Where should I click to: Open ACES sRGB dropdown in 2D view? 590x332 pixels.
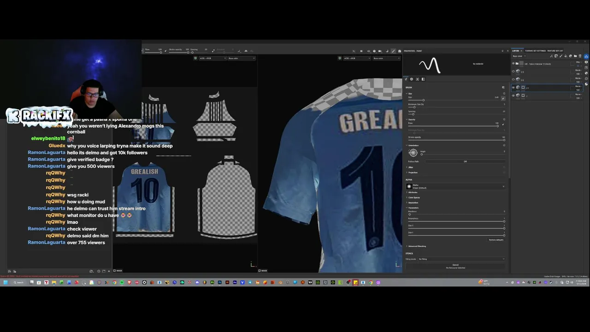point(212,58)
